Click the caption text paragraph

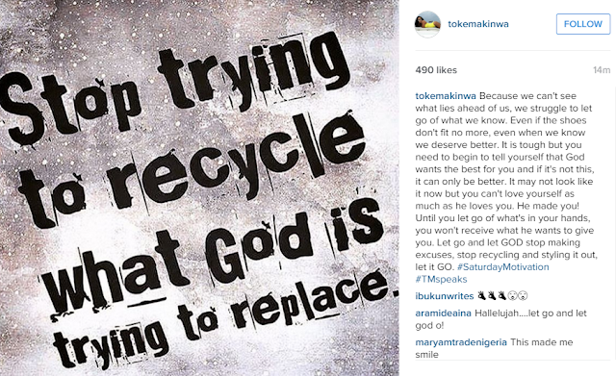tap(506, 188)
